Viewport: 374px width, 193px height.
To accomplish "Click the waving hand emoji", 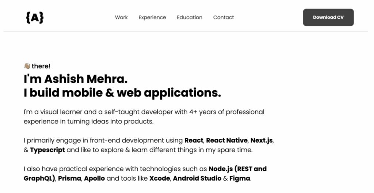I will tap(27, 66).
